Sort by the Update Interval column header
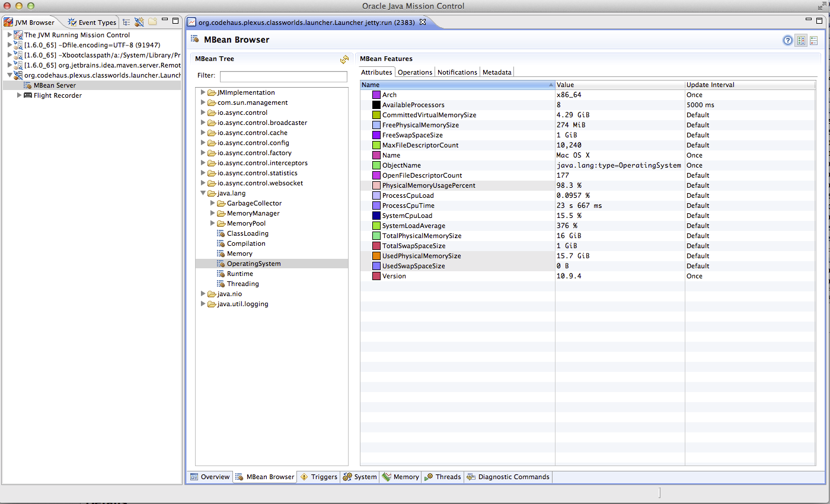The width and height of the screenshot is (830, 504). pyautogui.click(x=750, y=85)
